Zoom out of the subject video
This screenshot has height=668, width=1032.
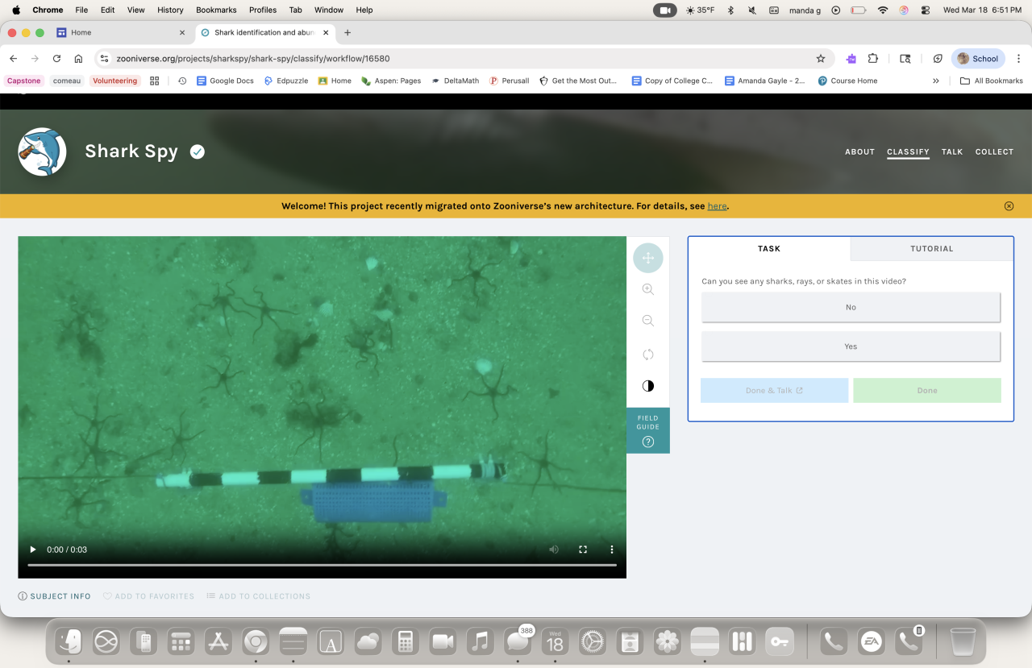pos(648,321)
